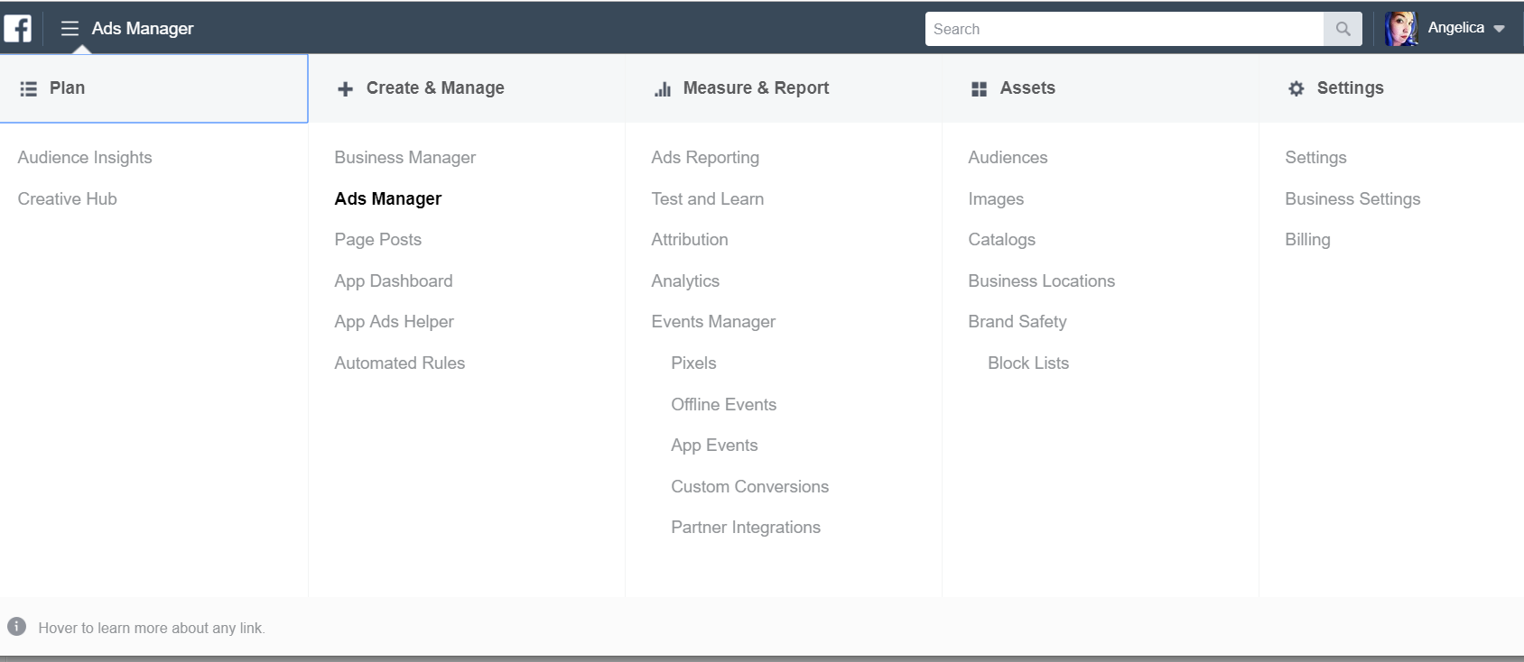Open Creative Hub
The height and width of the screenshot is (662, 1524).
[68, 199]
